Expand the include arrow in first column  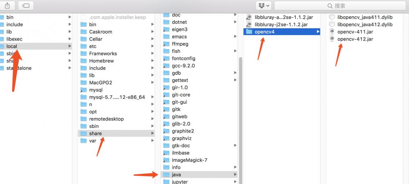coord(70,25)
